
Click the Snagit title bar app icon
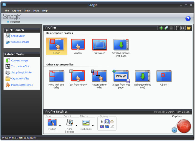click(x=4, y=5)
